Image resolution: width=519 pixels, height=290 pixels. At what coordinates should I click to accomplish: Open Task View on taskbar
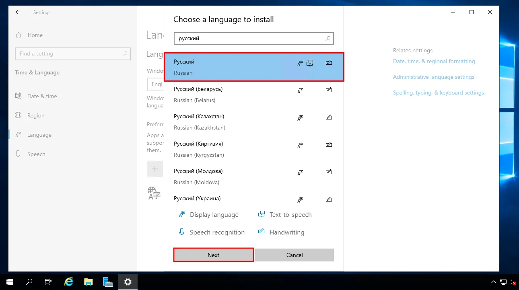click(48, 282)
